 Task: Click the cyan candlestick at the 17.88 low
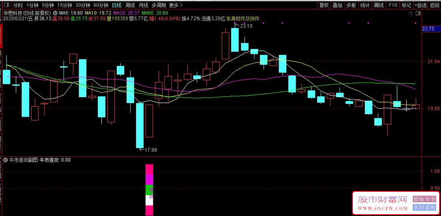[x=140, y=125]
